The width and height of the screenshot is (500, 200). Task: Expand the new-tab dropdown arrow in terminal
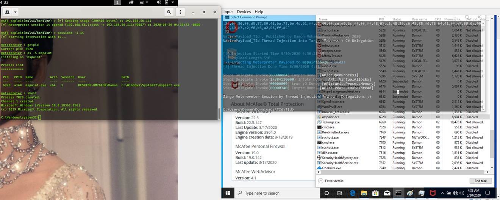(15, 12)
